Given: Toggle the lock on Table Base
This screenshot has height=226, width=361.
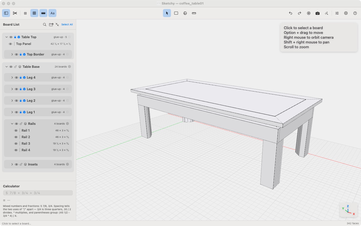Looking at the screenshot, I should pos(15,67).
